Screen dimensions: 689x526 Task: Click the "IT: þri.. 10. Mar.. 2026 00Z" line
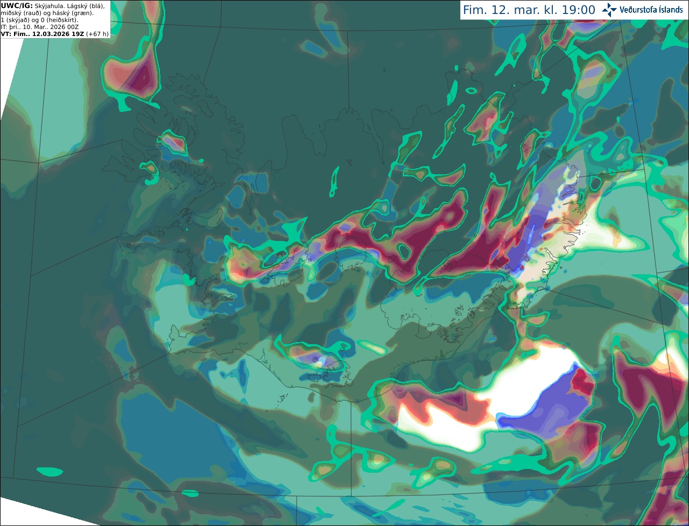(40, 27)
